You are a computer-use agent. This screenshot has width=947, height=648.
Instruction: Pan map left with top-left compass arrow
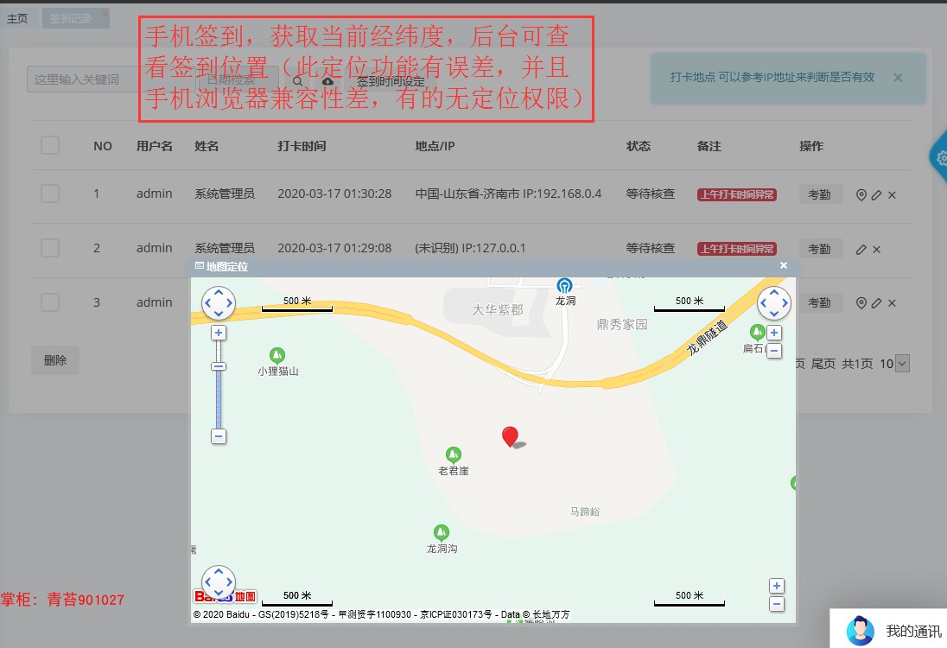(x=207, y=303)
